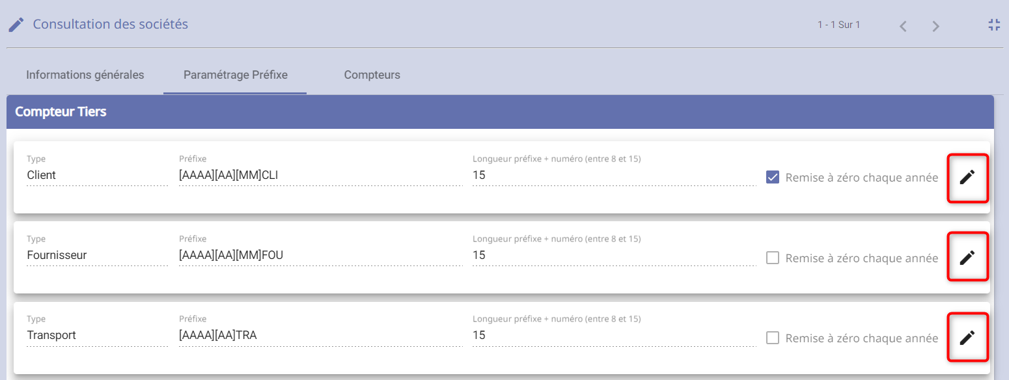Click the Transport length field showing 15

point(614,335)
